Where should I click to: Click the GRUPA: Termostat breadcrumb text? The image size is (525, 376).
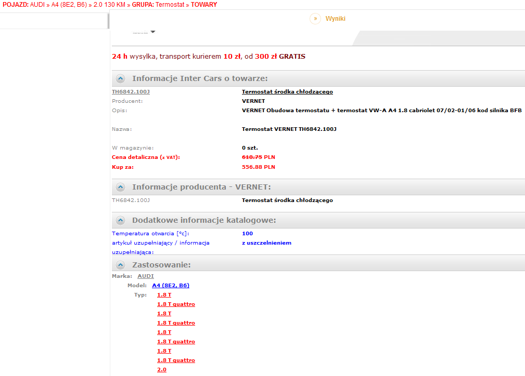click(158, 5)
